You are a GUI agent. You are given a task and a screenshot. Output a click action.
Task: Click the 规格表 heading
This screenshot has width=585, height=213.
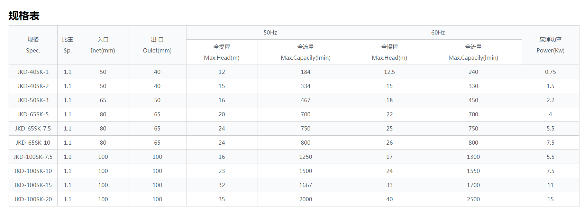click(x=24, y=16)
